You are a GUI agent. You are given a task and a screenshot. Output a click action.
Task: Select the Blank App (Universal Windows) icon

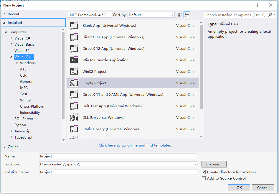click(74, 25)
